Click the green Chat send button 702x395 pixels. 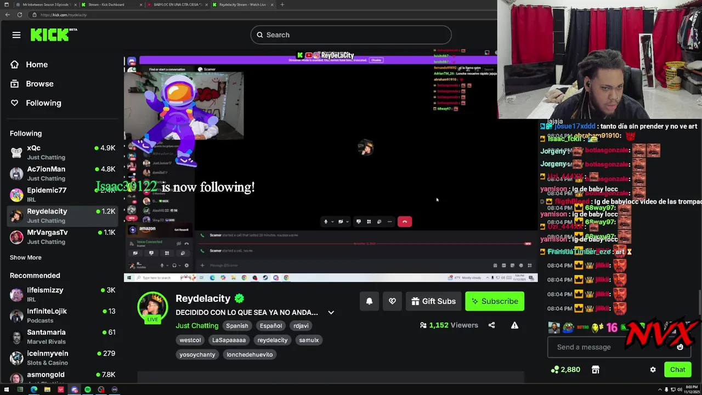677,370
